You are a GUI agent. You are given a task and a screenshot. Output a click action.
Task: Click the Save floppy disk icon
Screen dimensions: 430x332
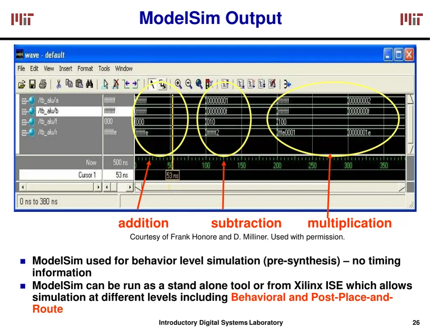click(x=32, y=84)
